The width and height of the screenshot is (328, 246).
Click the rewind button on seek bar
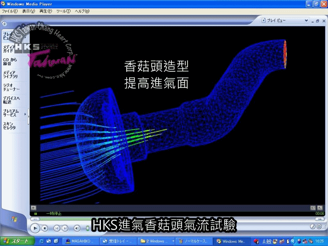click(35, 219)
